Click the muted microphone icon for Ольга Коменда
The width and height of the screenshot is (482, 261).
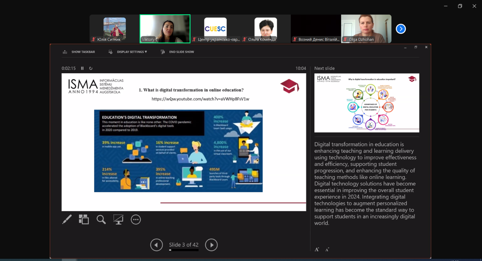245,39
